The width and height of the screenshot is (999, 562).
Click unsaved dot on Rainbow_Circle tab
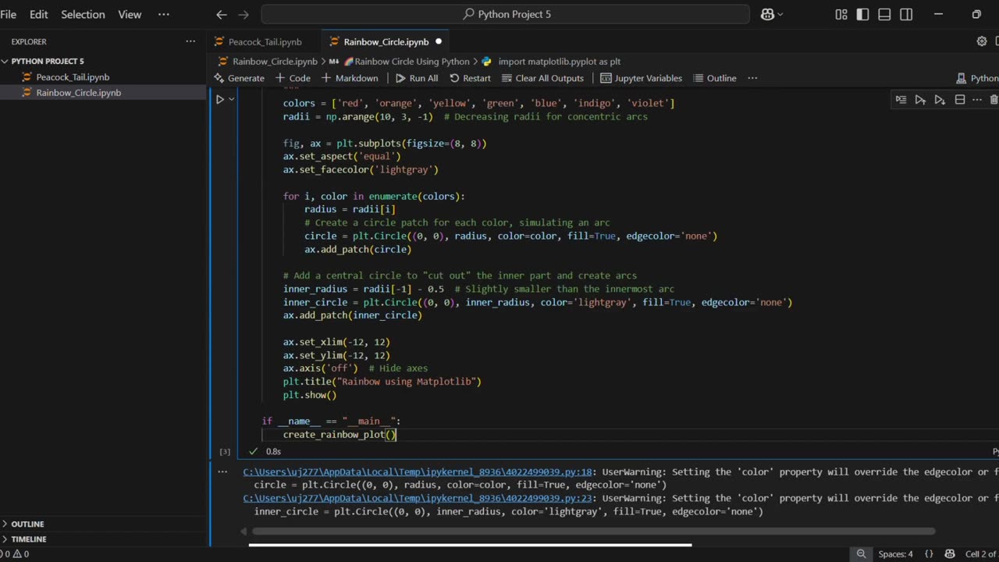coord(439,41)
